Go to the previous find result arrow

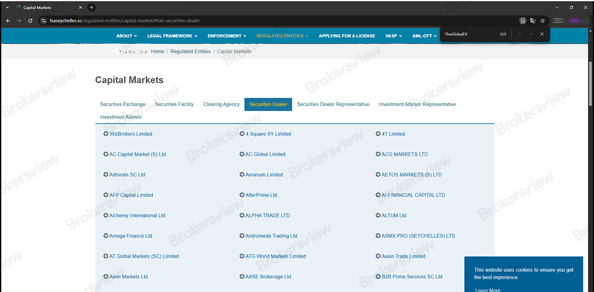[x=519, y=34]
